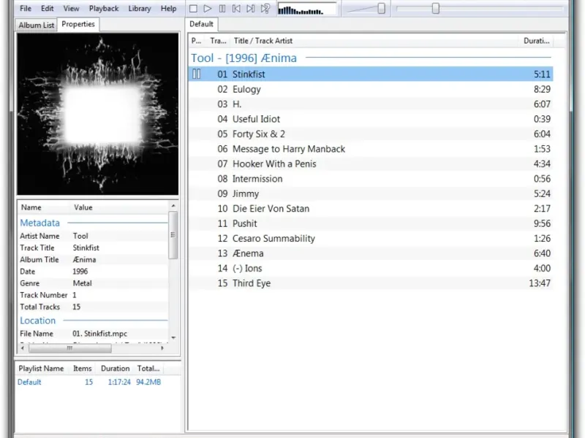
Task: Select track 01 Stinkfist
Action: pos(371,74)
